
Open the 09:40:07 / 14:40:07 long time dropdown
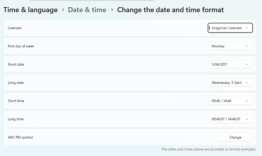[230, 119]
